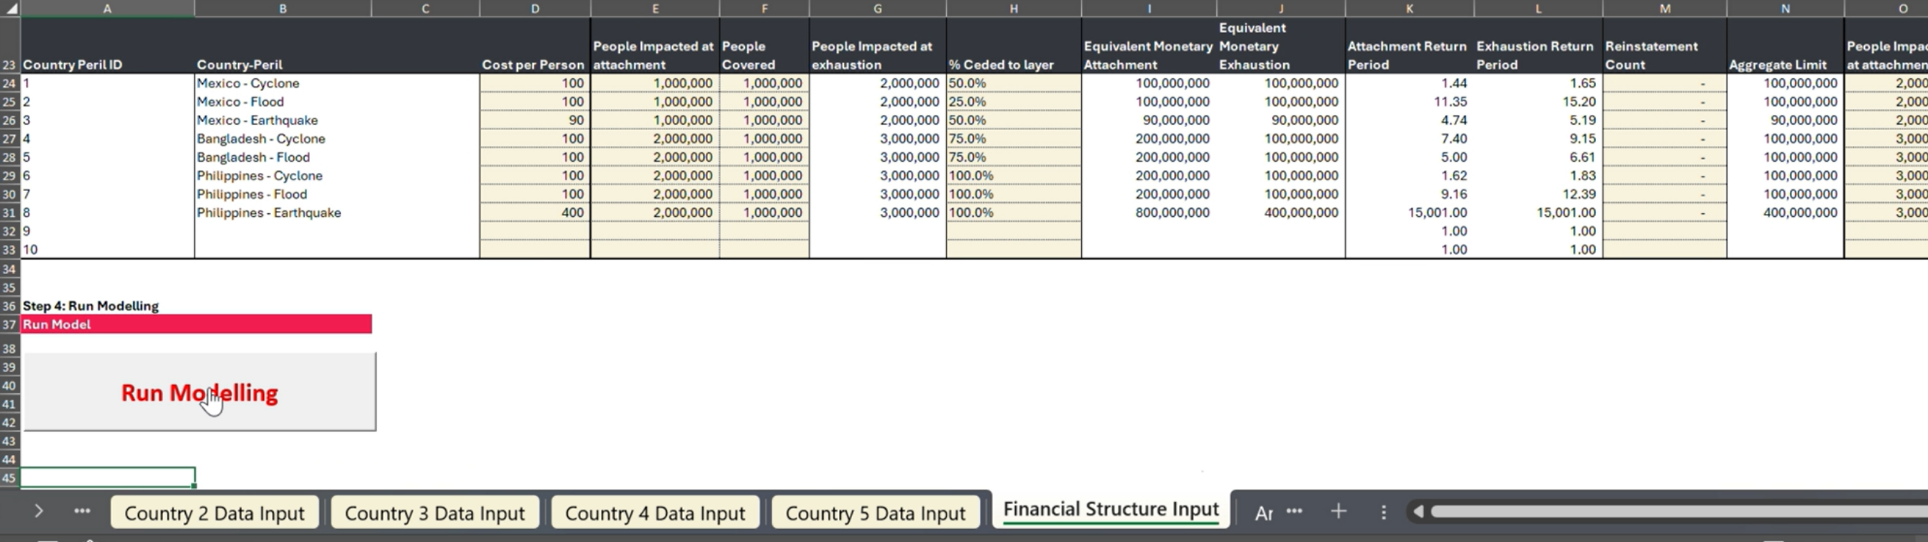Select row 37 header

[10, 324]
